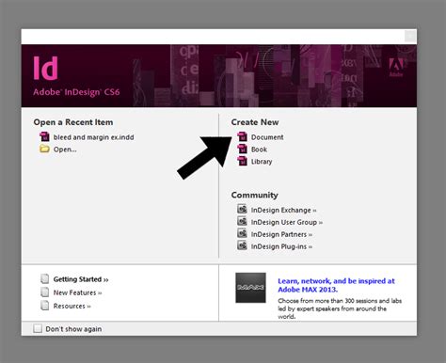
Task: Visit the InDesign User Group link
Action: pyautogui.click(x=287, y=222)
